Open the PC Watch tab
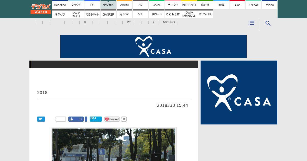Screen dimensions: 307x161 coord(92,5)
